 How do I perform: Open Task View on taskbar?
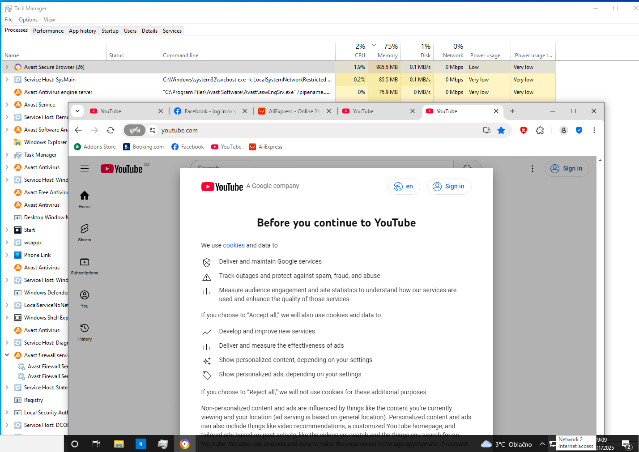coord(96,444)
